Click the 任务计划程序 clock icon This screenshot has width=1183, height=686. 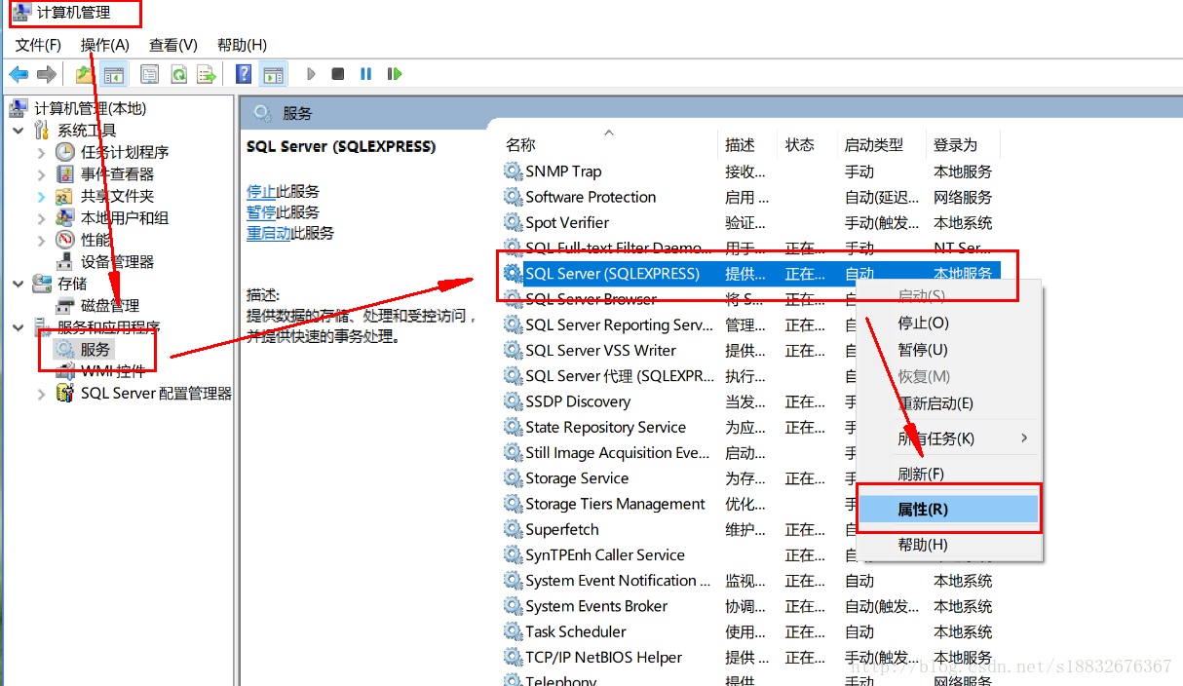click(x=65, y=152)
